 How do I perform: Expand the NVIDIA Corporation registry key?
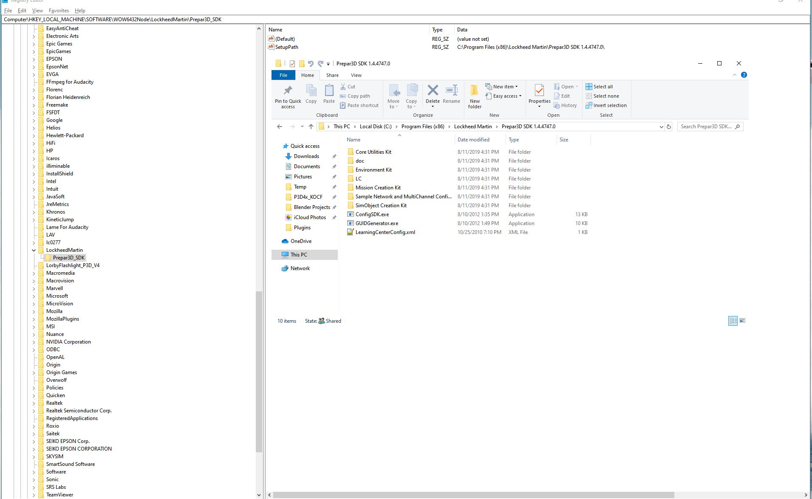point(34,342)
